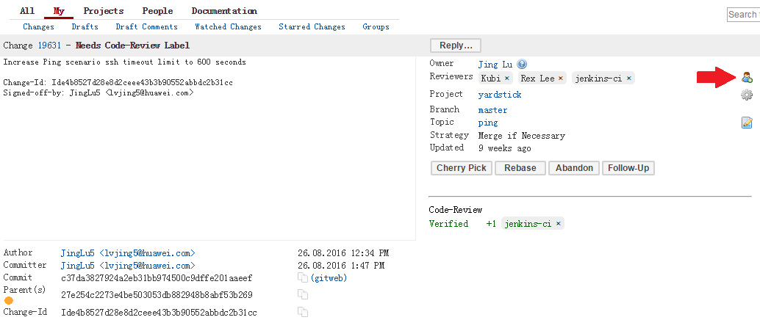The width and height of the screenshot is (760, 320).
Task: Remove reviewer Rex Lee with the x
Action: (x=561, y=78)
